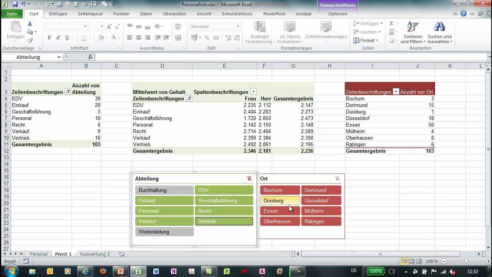
Task: Clear filter on Abteilung slicer
Action: pos(249,179)
